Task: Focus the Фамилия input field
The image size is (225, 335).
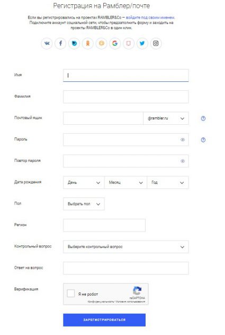Action: (125, 97)
